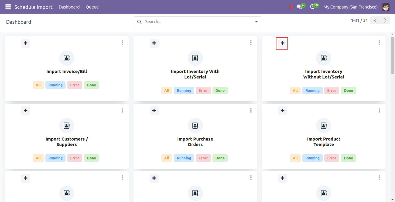Show Done for Import Inventory Without Lot/Serial

[348, 91]
